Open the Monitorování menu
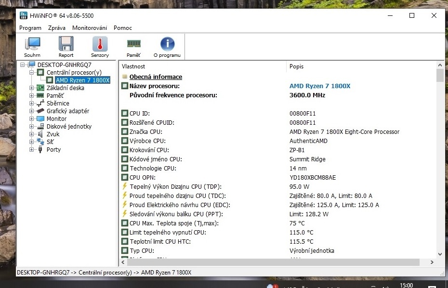This screenshot has height=288, width=448. [x=90, y=28]
